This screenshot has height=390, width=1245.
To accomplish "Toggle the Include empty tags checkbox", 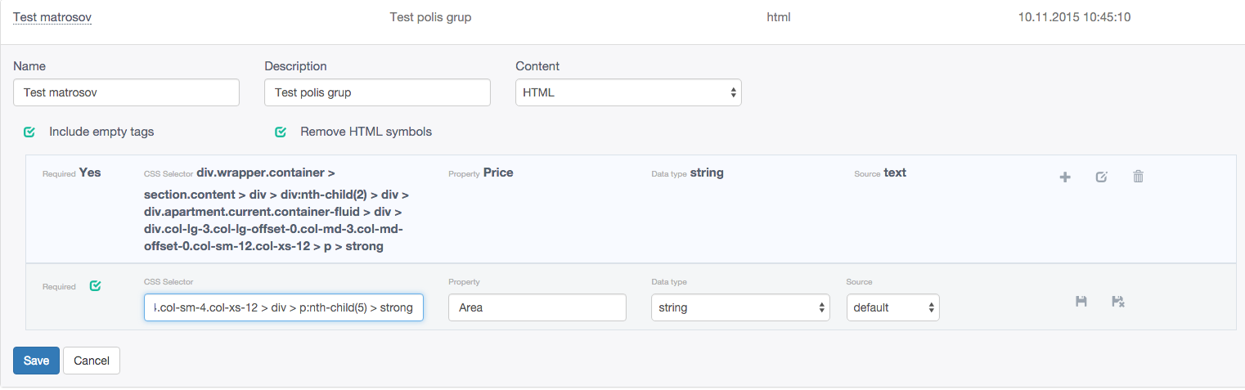I will pyautogui.click(x=29, y=132).
